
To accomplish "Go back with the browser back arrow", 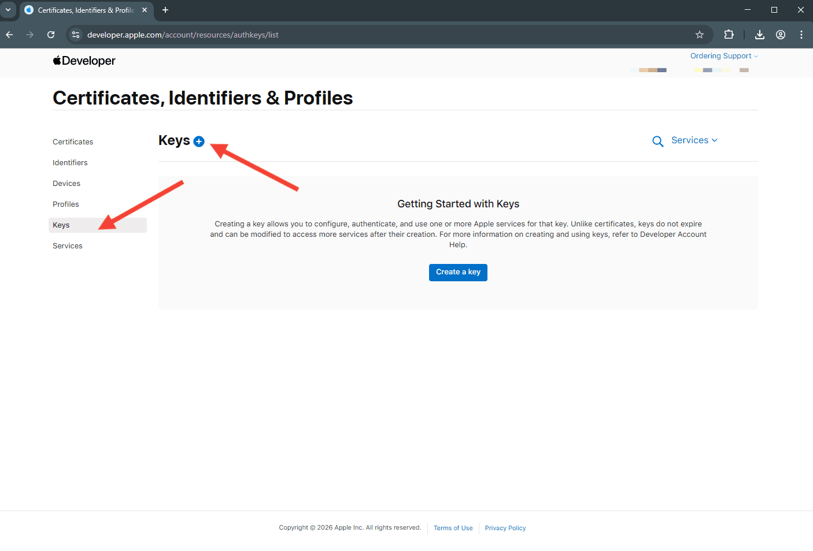I will [x=9, y=35].
